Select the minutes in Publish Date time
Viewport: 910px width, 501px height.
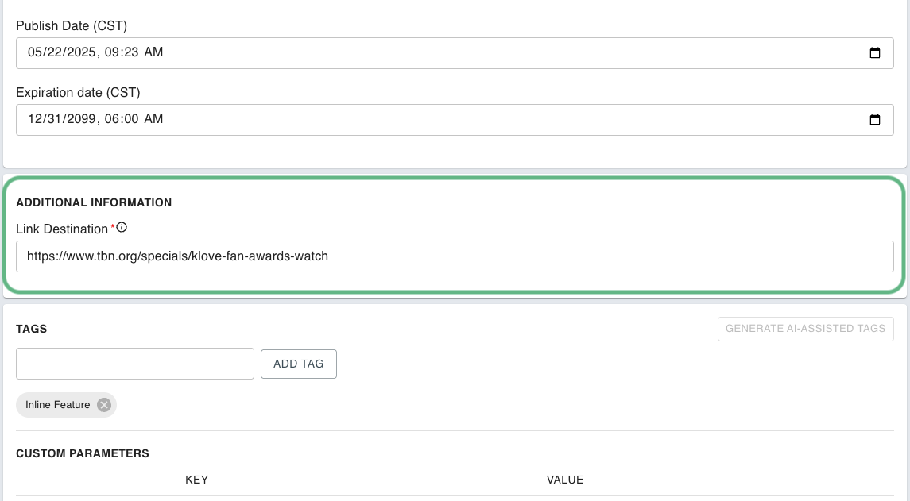130,53
